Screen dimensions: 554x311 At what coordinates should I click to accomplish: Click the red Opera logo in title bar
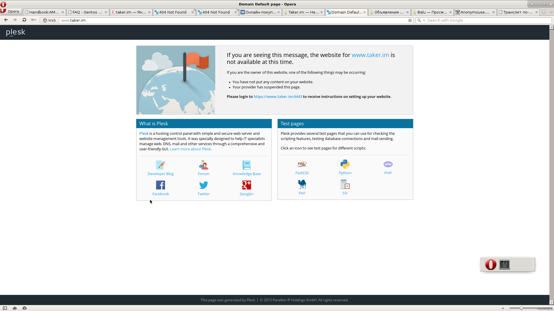pyautogui.click(x=3, y=4)
